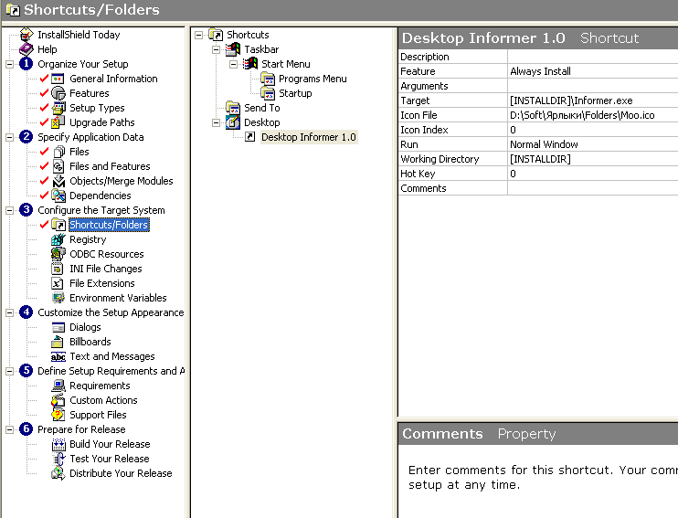678x518 pixels.
Task: Select the Icon File property name
Action: (418, 115)
